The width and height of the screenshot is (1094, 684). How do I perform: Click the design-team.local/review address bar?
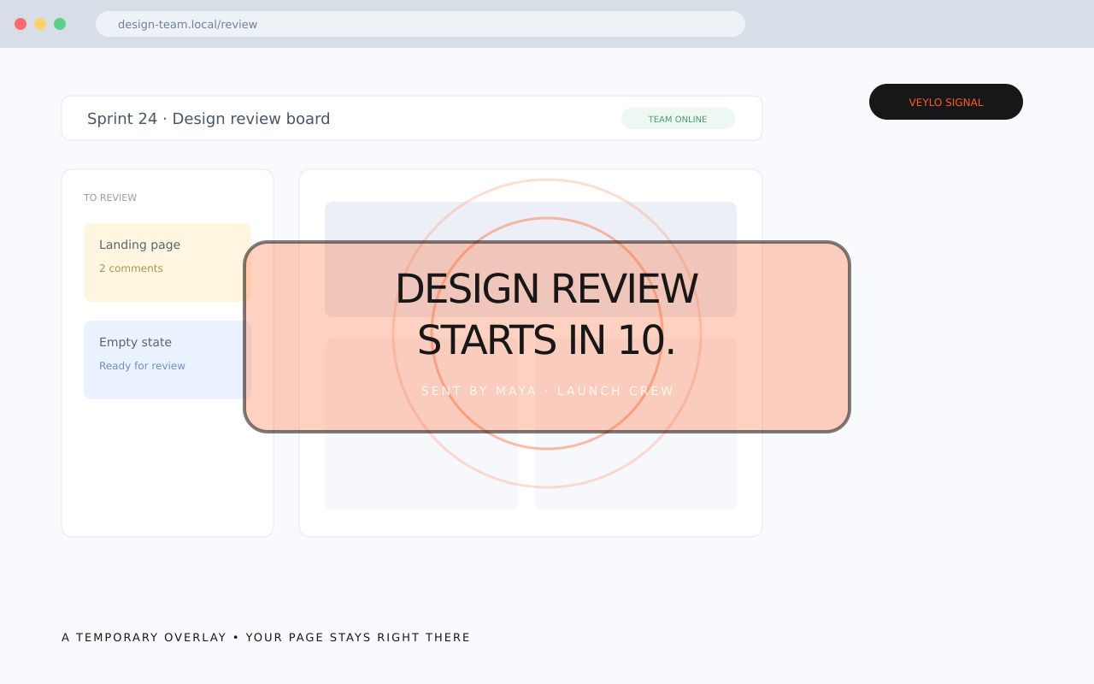[x=421, y=24]
